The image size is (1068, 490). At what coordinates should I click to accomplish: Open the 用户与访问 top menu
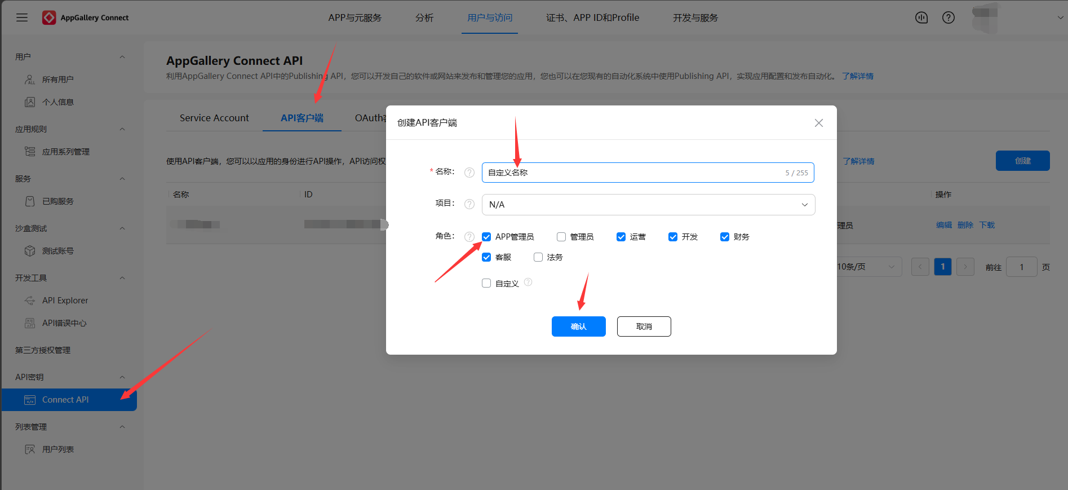490,17
